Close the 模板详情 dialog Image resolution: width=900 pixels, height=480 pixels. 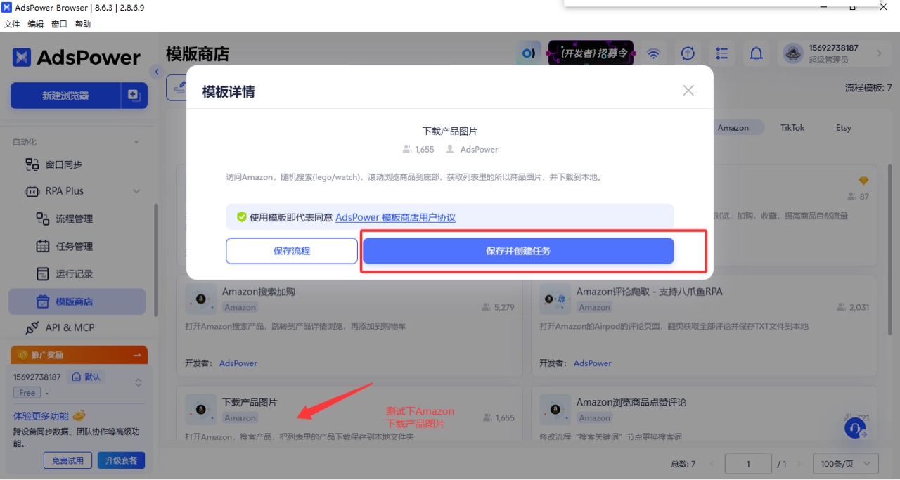(688, 90)
